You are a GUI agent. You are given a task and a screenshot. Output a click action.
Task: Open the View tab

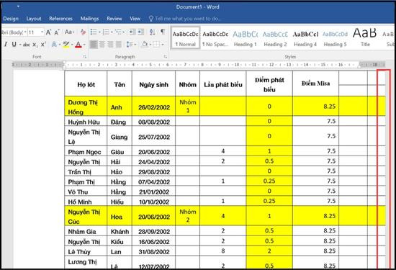(x=135, y=19)
